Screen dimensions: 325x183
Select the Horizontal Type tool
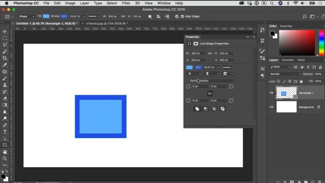(x=5, y=132)
